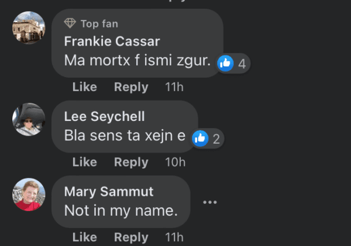Click the 11h timestamp on Frankie Cassar's comment
The height and width of the screenshot is (246, 351).
174,87
